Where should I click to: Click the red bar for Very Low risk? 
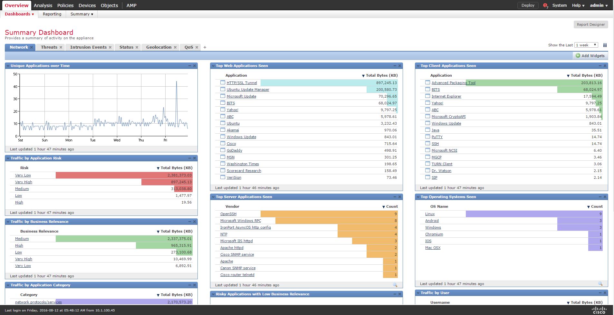click(x=124, y=175)
